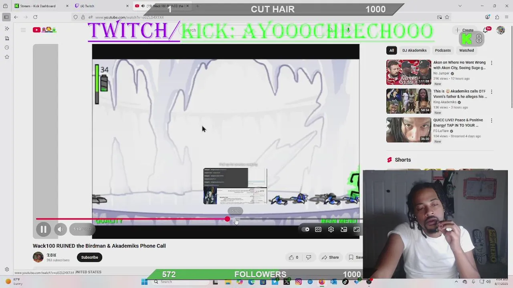
Task: Click the red progress bar scrubber
Action: click(x=227, y=219)
